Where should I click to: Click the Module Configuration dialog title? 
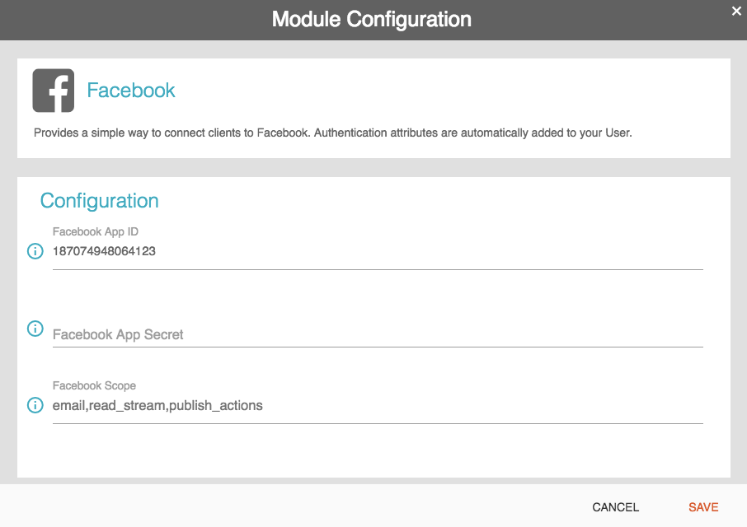372,20
